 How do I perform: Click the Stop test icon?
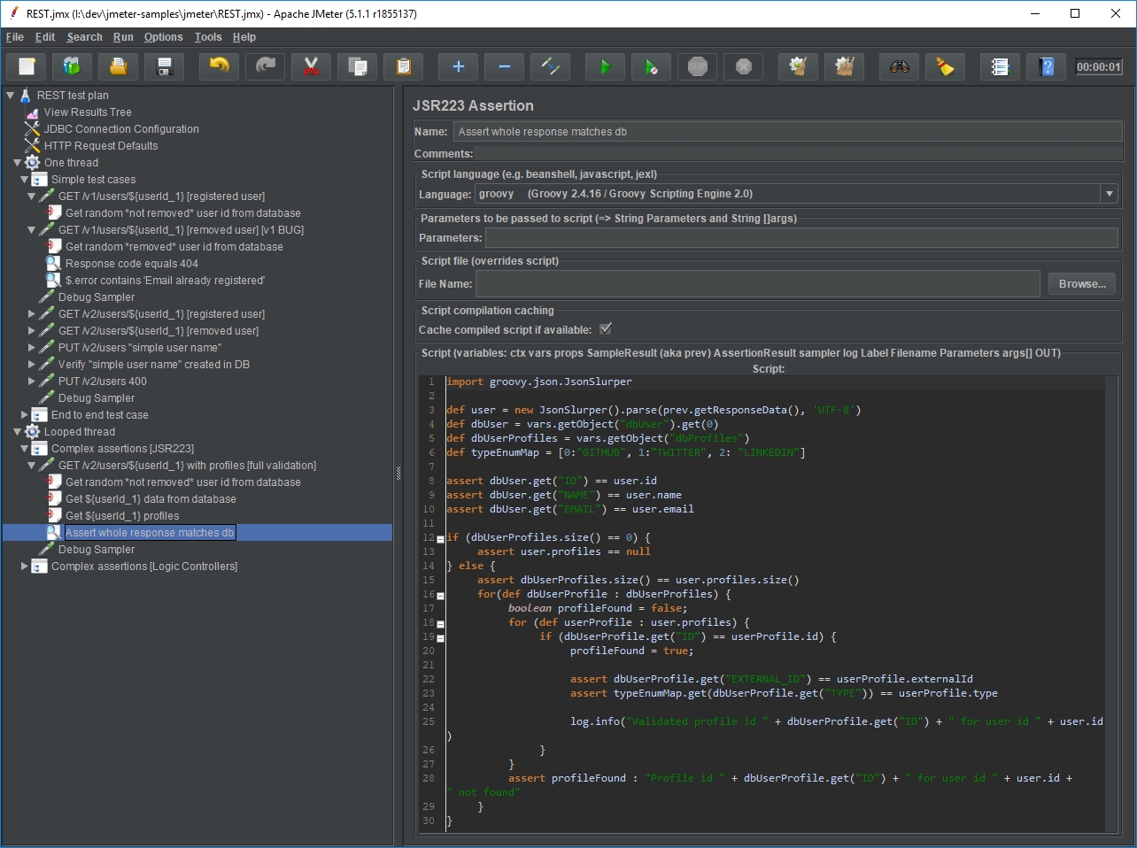[x=698, y=66]
